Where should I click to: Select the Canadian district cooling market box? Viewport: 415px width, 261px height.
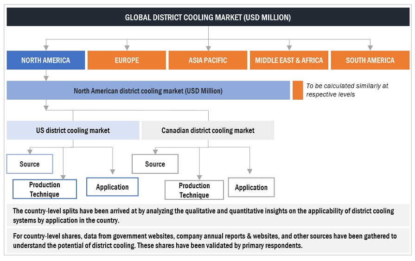click(208, 130)
